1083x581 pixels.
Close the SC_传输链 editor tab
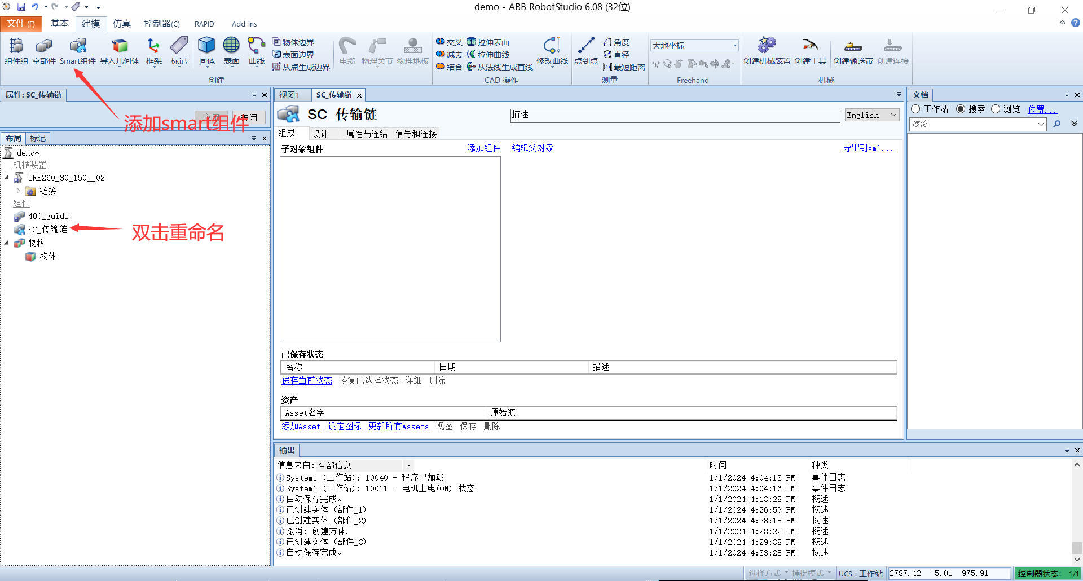(x=359, y=95)
